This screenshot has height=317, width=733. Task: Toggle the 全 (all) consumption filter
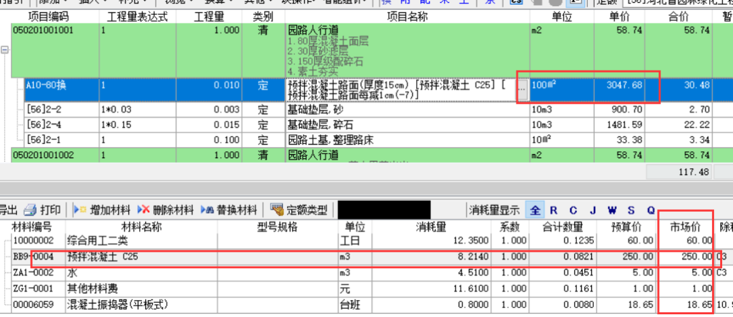(x=535, y=210)
